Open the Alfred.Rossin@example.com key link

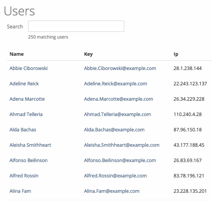coord(115,176)
